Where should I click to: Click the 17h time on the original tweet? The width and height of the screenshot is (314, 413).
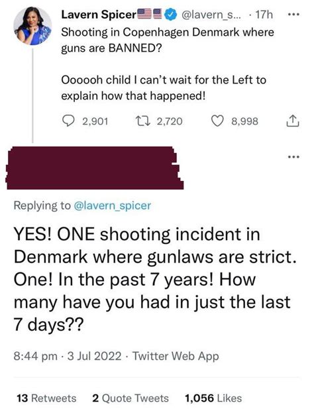[264, 15]
